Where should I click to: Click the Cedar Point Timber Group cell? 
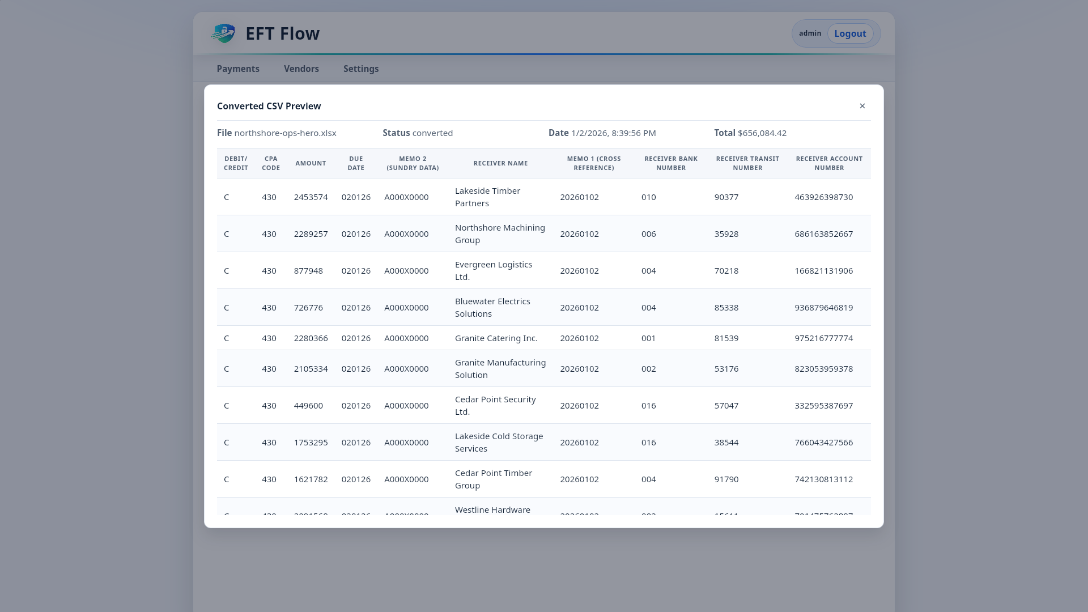[493, 479]
